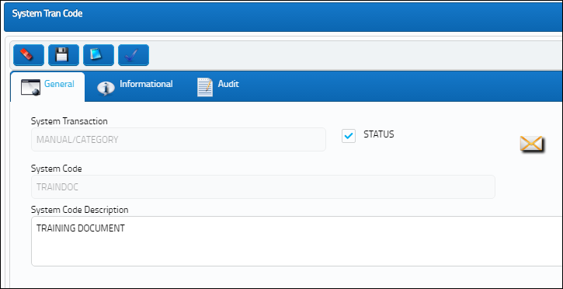This screenshot has width=563, height=289.
Task: Click the info bubble icon beside Informational
Action: tap(106, 88)
